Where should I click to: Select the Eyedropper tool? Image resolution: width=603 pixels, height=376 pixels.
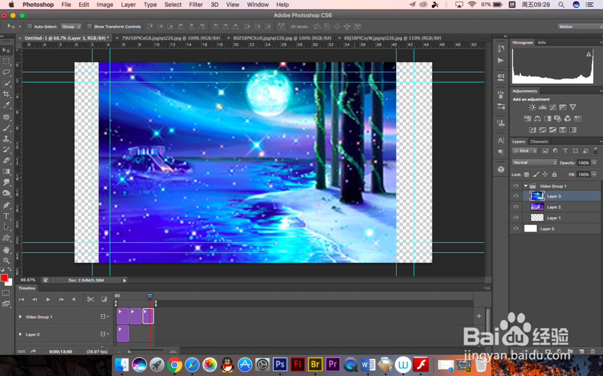click(6, 105)
